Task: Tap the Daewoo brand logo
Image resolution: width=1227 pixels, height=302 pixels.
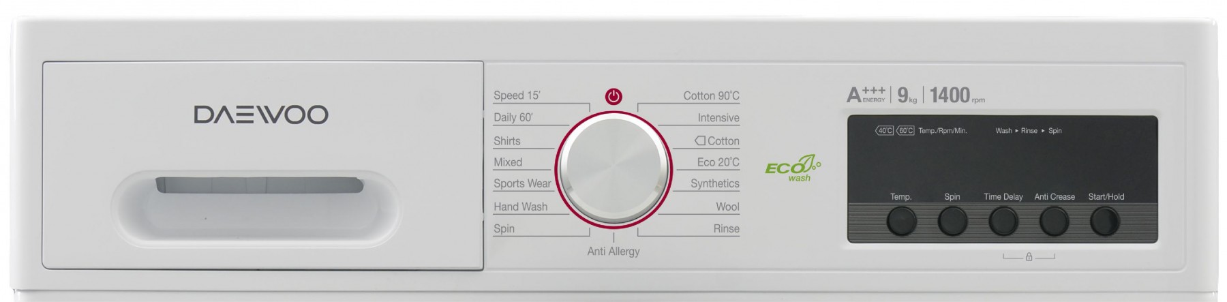Action: (261, 115)
